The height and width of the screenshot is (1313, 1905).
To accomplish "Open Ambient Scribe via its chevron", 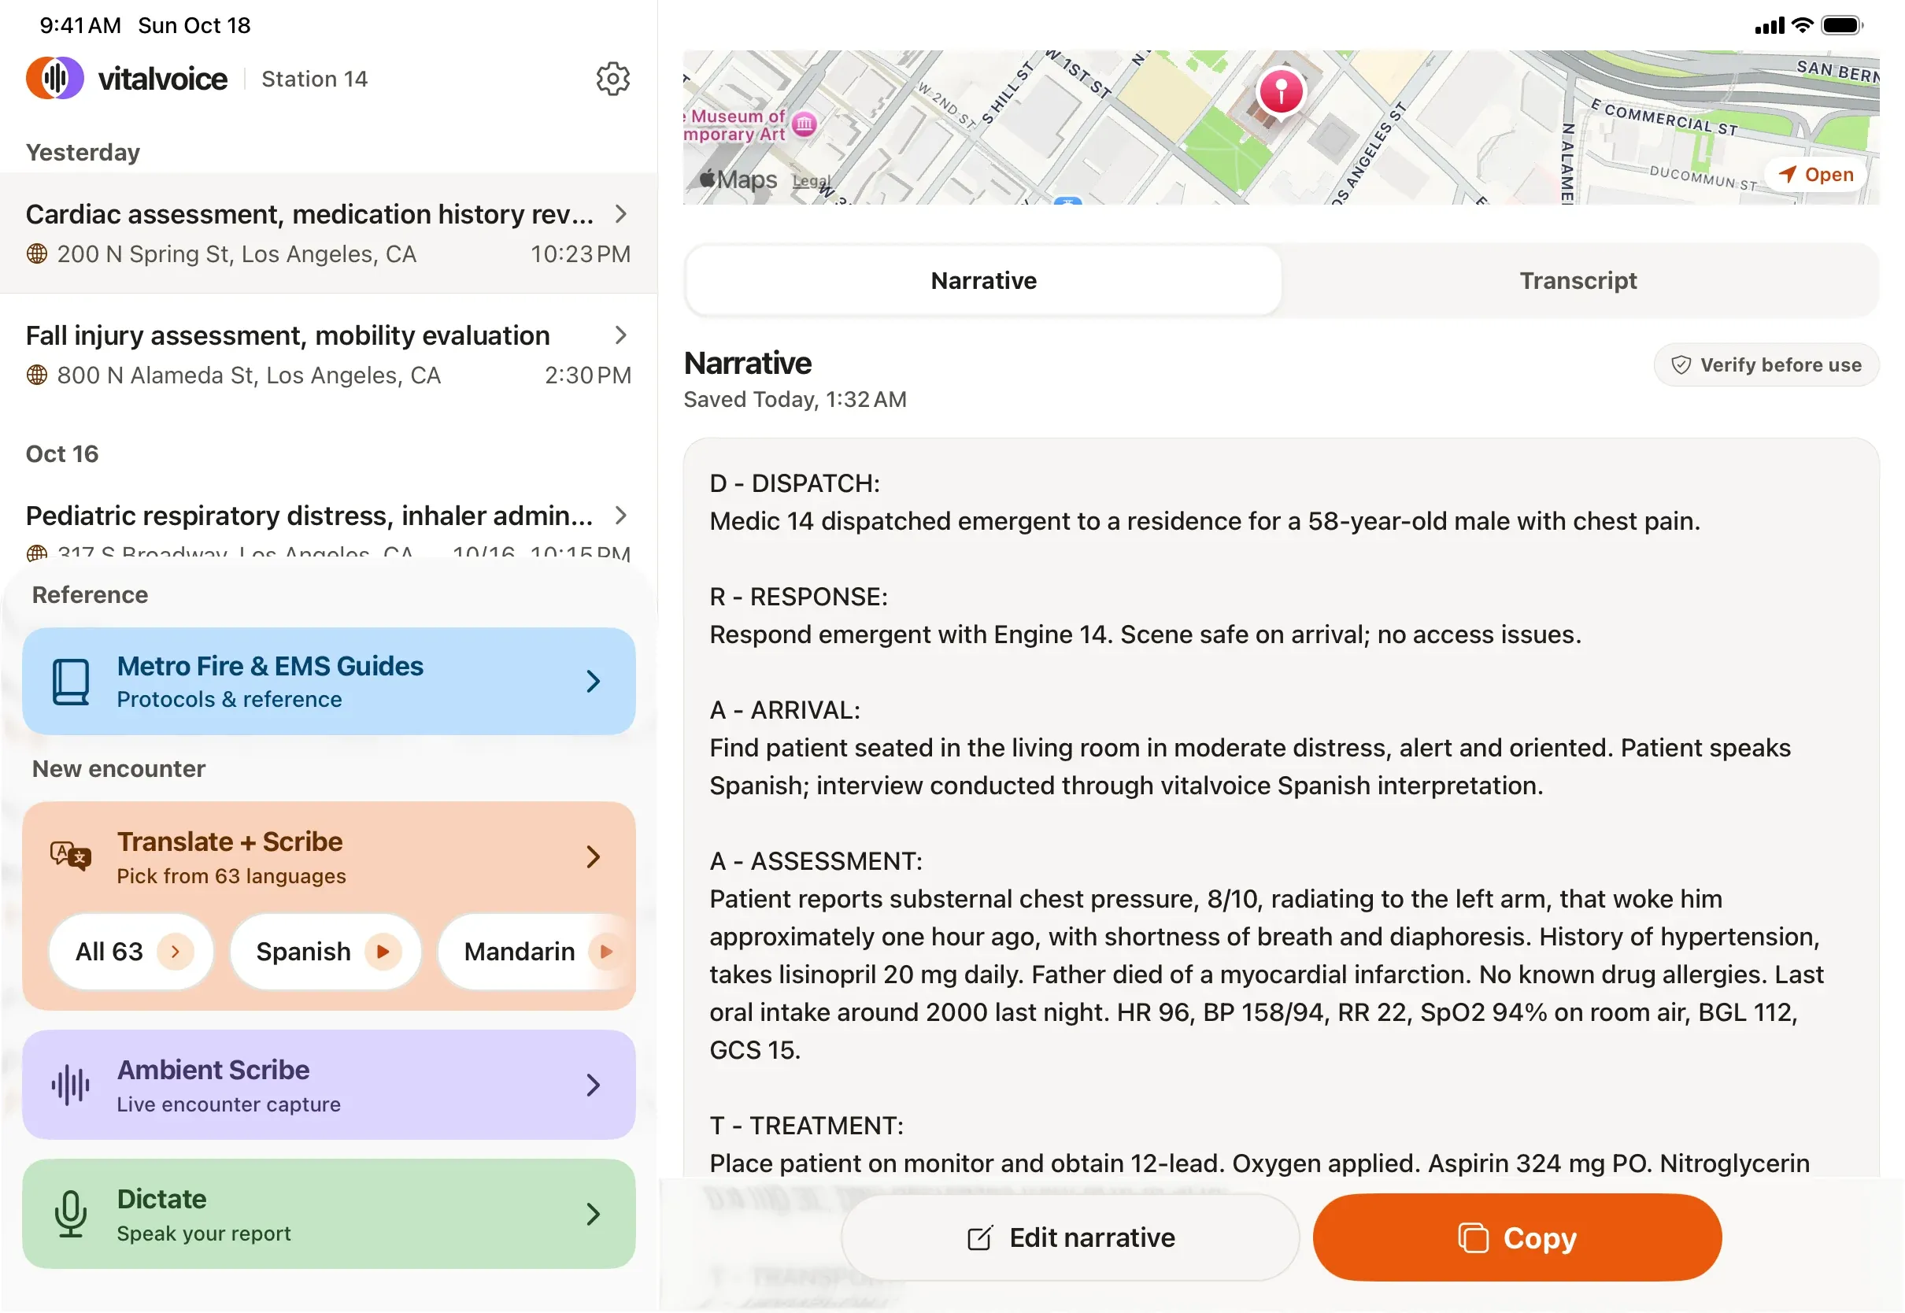I will pos(593,1086).
